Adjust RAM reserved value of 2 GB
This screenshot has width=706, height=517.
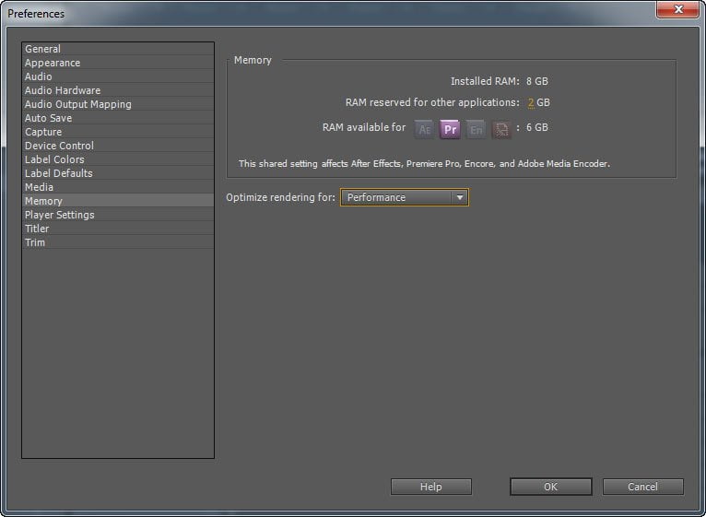(x=531, y=102)
